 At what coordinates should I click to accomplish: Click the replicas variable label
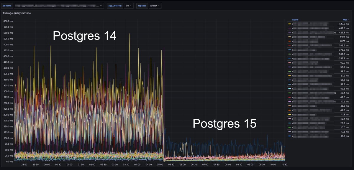(x=142, y=6)
